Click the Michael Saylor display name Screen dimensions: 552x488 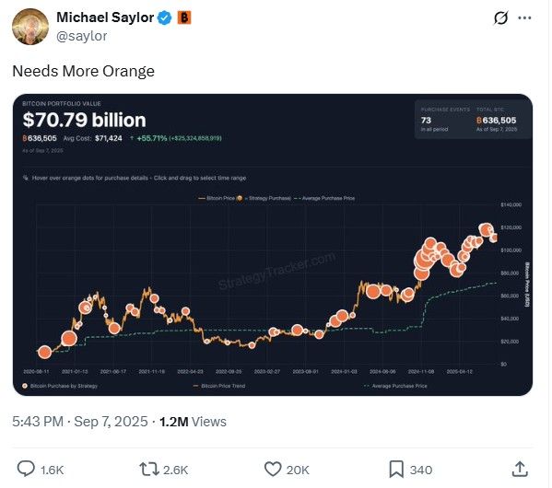tap(105, 17)
